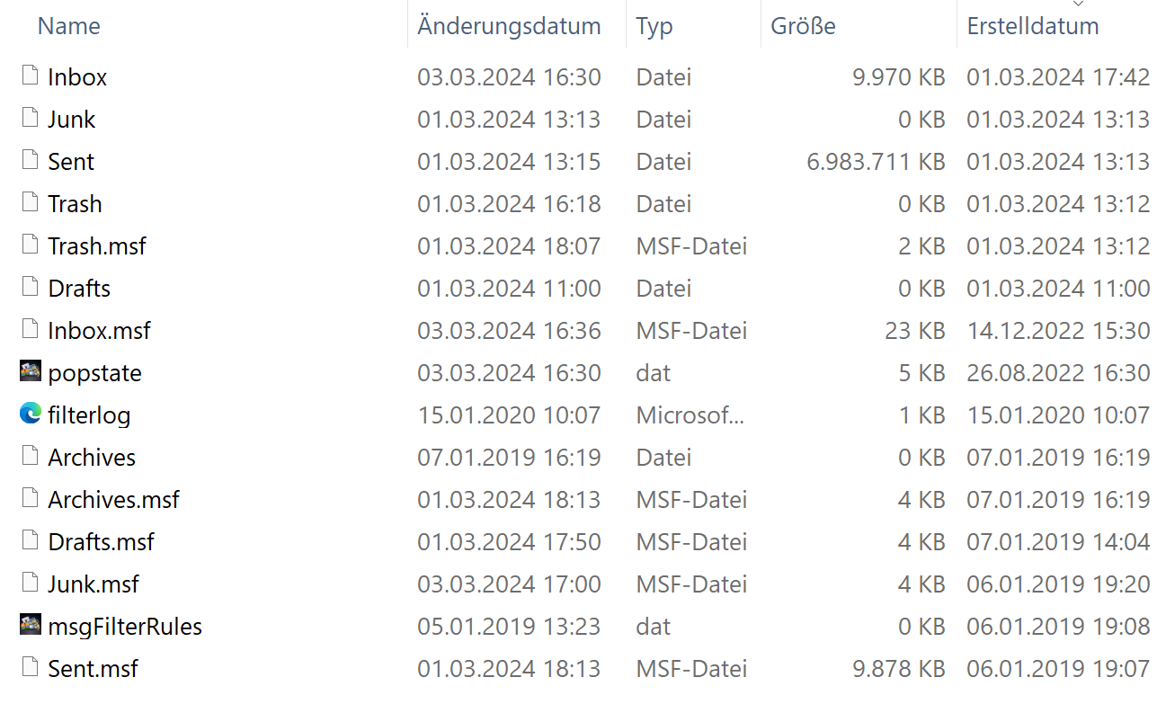Click the file icon beside Junk.msf
Screen dimensions: 1166x704
31,583
